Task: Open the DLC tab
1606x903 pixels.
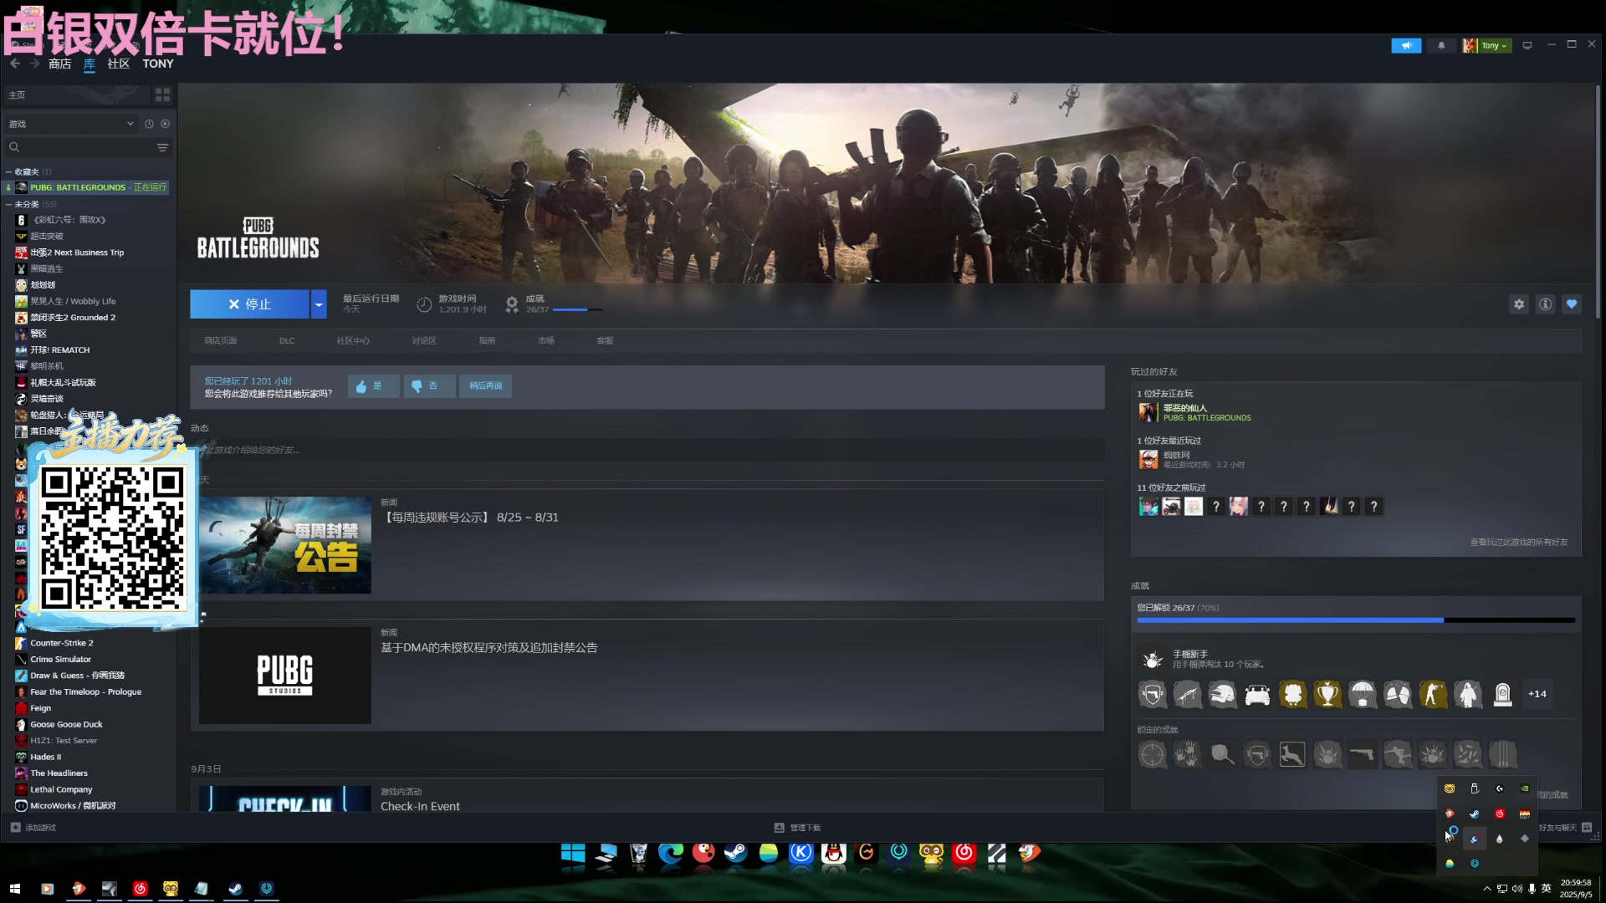Action: point(287,340)
